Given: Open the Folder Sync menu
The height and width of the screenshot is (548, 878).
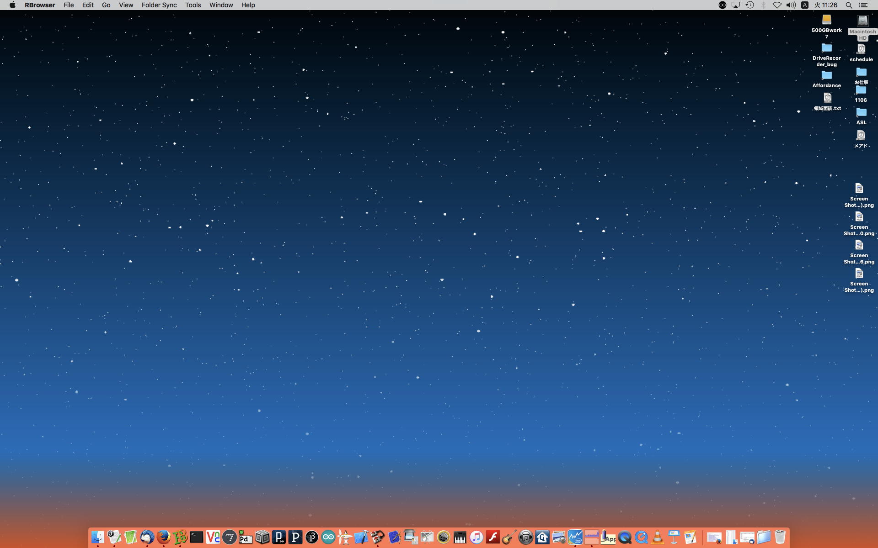Looking at the screenshot, I should tap(159, 5).
